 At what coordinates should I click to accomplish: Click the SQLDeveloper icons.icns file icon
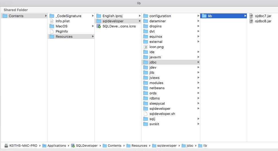pos(99,26)
